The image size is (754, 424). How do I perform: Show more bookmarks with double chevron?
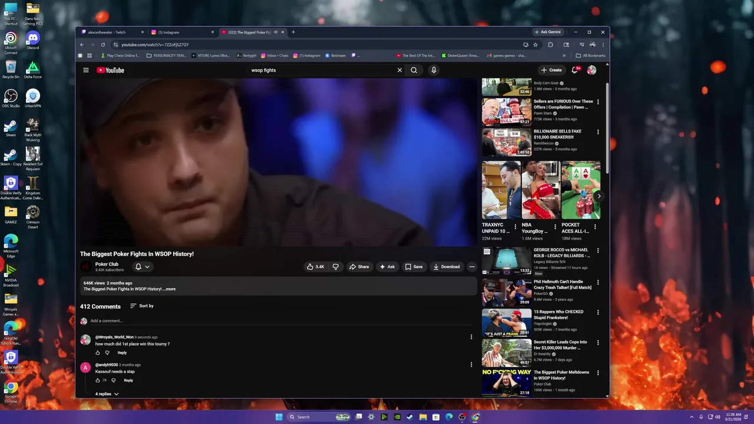click(564, 55)
